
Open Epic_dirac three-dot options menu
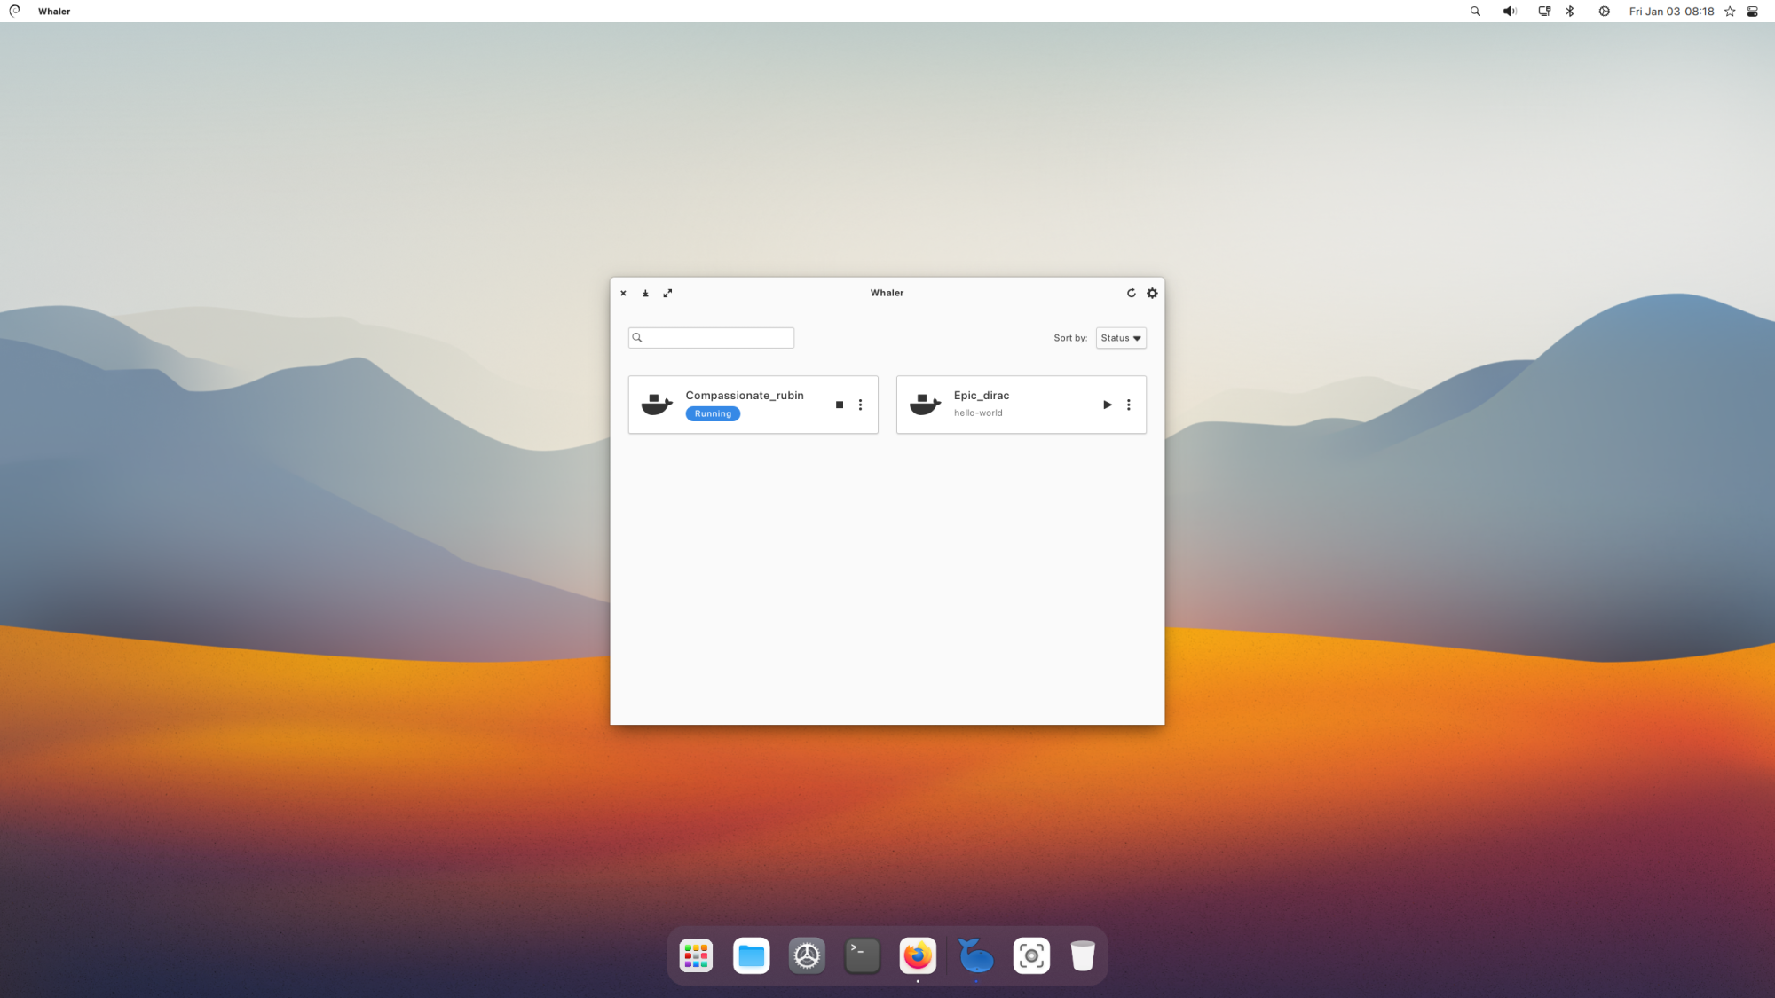point(1128,405)
